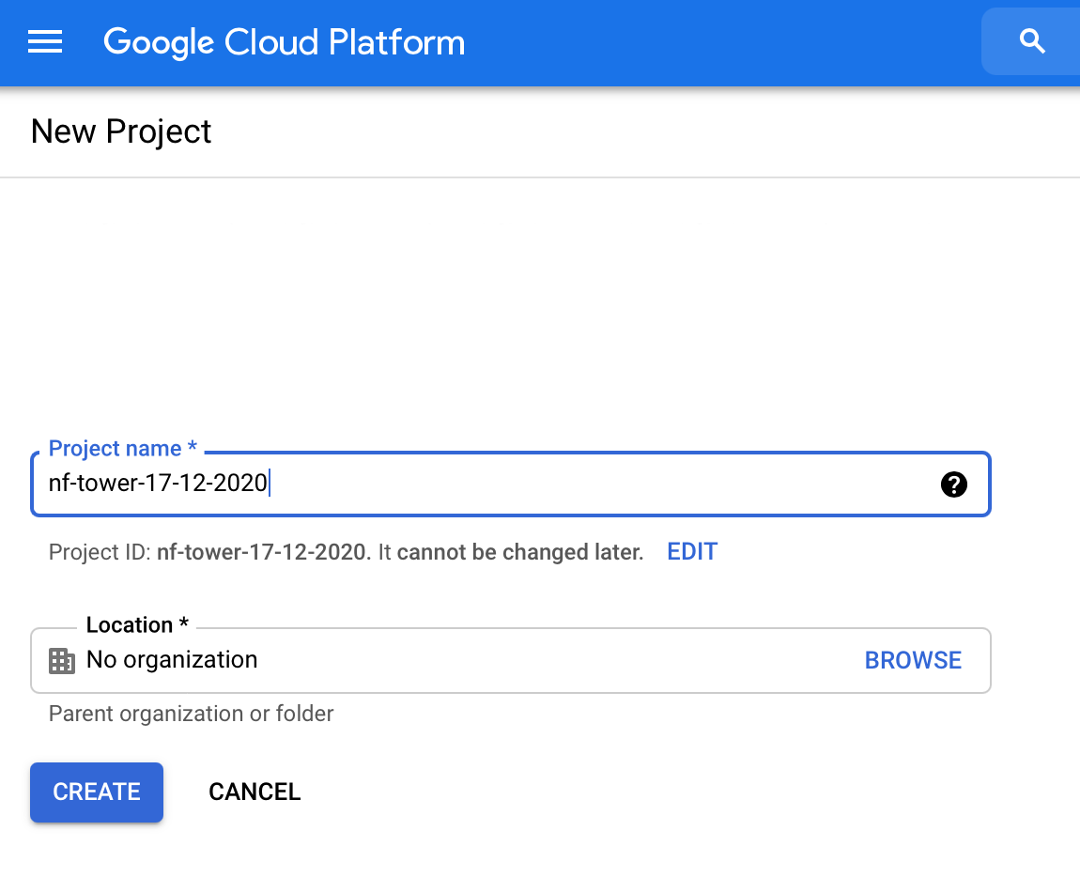Click the "Project ID:" label text
This screenshot has width=1080, height=892.
[100, 552]
